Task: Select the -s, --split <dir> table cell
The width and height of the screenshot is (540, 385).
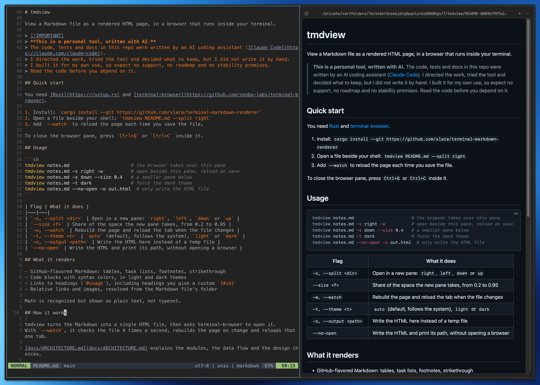Action: [337, 273]
